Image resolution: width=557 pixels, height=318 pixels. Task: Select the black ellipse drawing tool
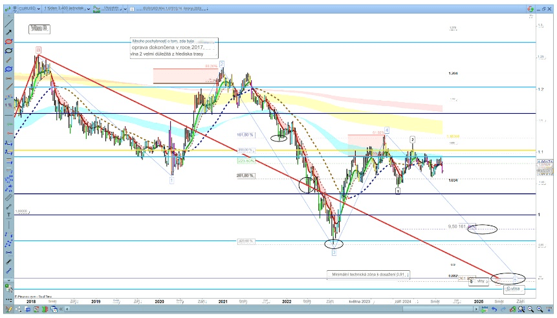8,50
